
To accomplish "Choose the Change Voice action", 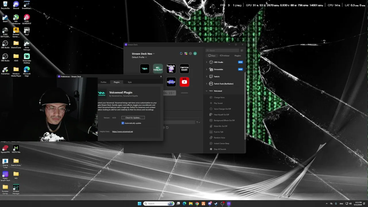I will pos(219,97).
